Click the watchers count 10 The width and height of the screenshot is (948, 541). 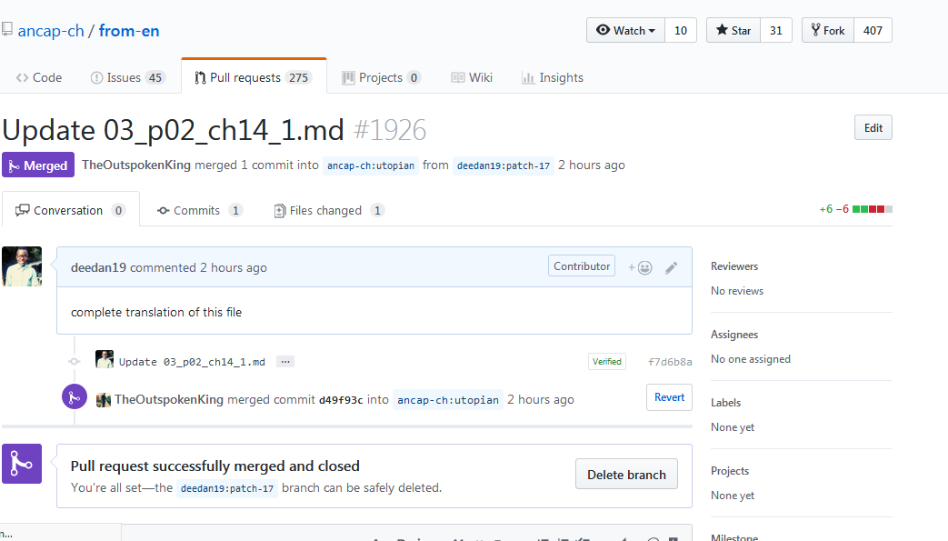click(681, 30)
